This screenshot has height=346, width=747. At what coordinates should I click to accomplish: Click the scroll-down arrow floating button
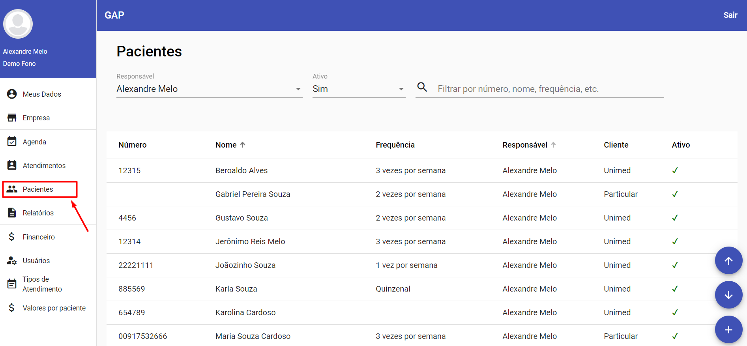coord(728,295)
